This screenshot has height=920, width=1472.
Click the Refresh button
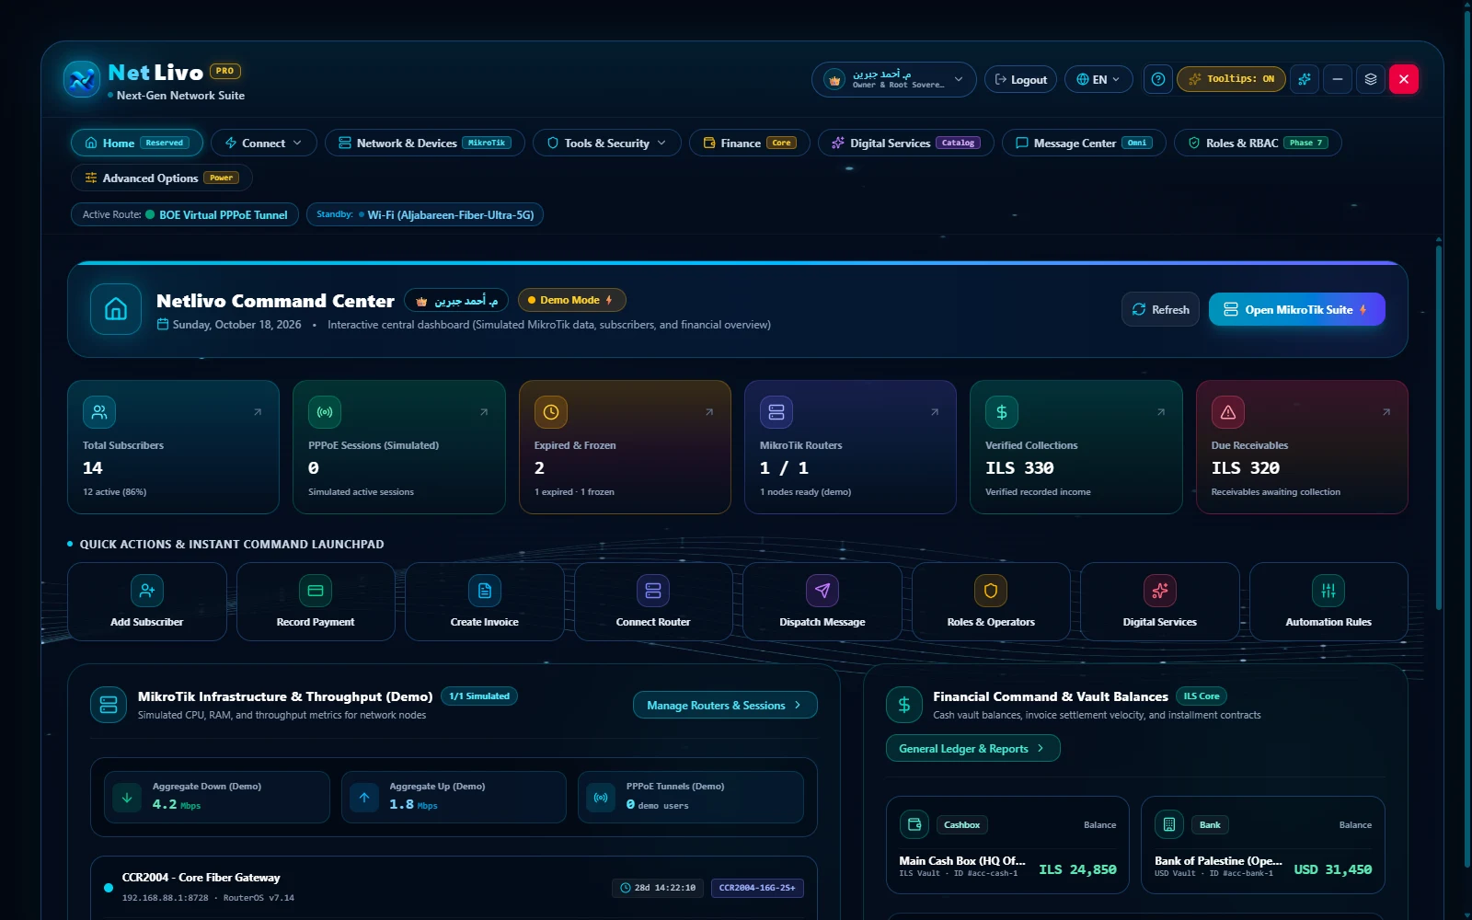point(1161,309)
